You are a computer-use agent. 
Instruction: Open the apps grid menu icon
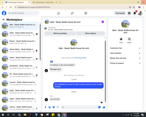129,13
